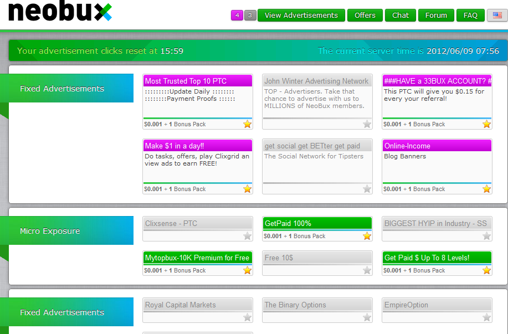508x334 pixels.
Task: Open the EmpireOption ad
Action: (x=437, y=305)
